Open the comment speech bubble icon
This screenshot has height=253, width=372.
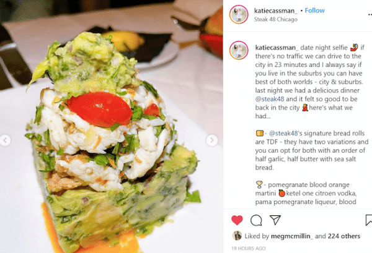coord(256,220)
